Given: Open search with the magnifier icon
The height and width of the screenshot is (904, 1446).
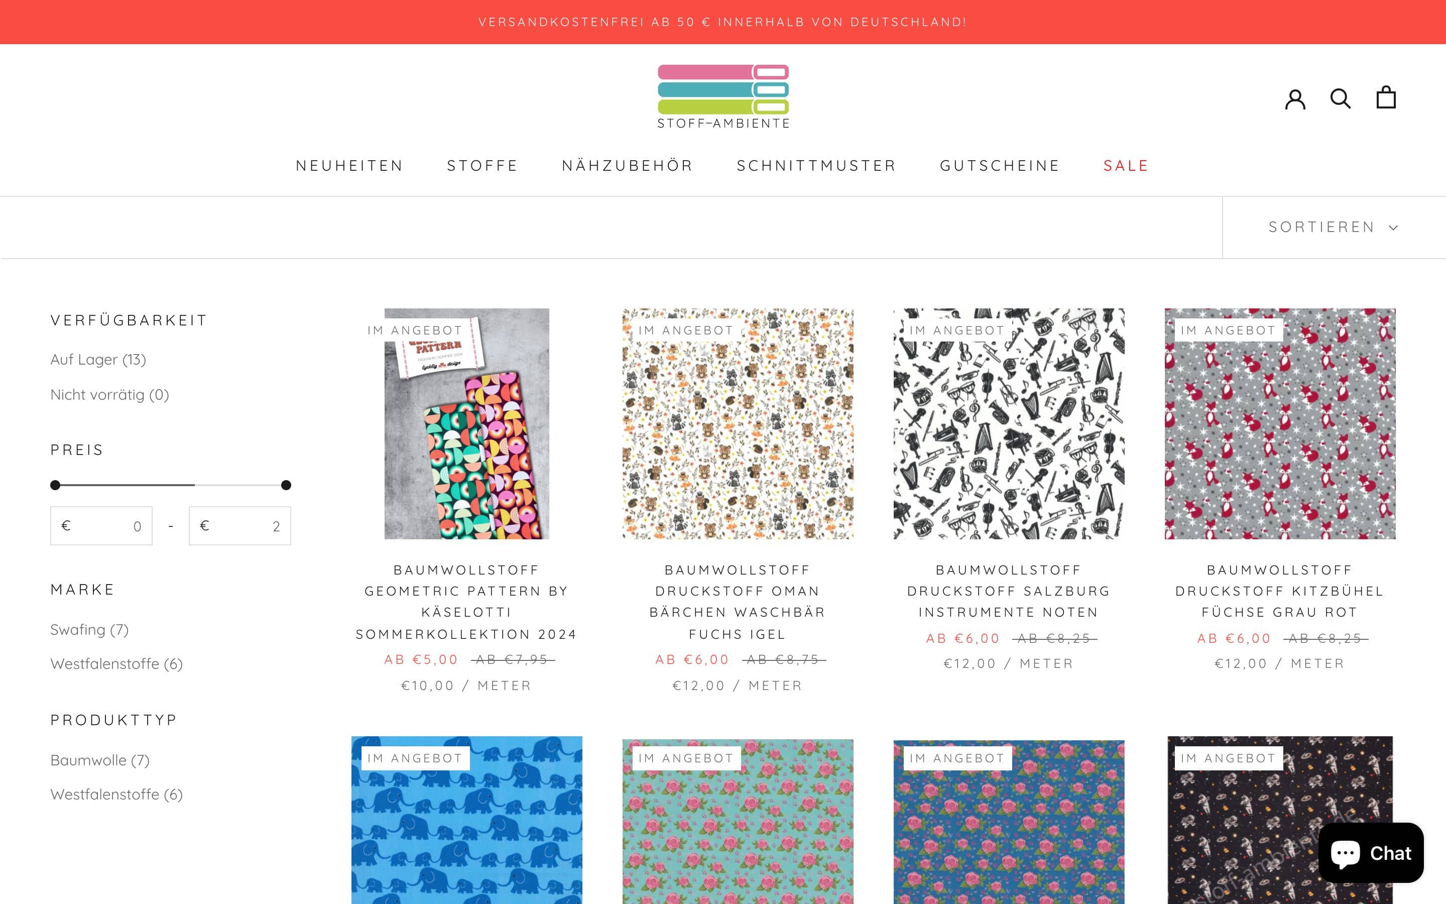Looking at the screenshot, I should pyautogui.click(x=1340, y=98).
